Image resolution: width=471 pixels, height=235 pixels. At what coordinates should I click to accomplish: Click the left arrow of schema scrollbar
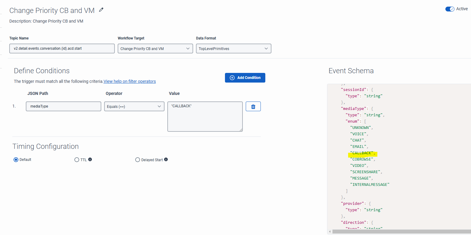pos(330,232)
